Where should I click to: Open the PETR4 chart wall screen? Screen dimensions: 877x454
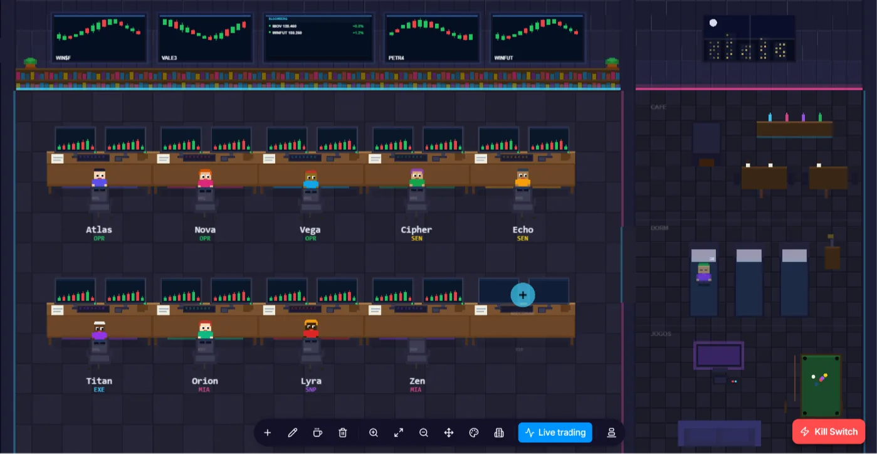click(x=432, y=38)
